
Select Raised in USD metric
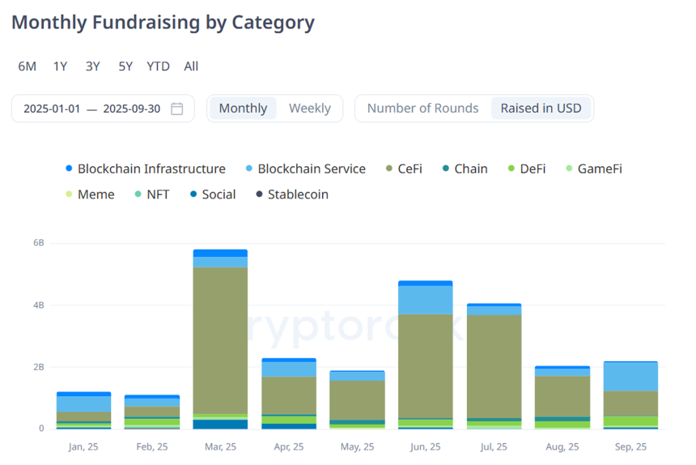click(541, 109)
